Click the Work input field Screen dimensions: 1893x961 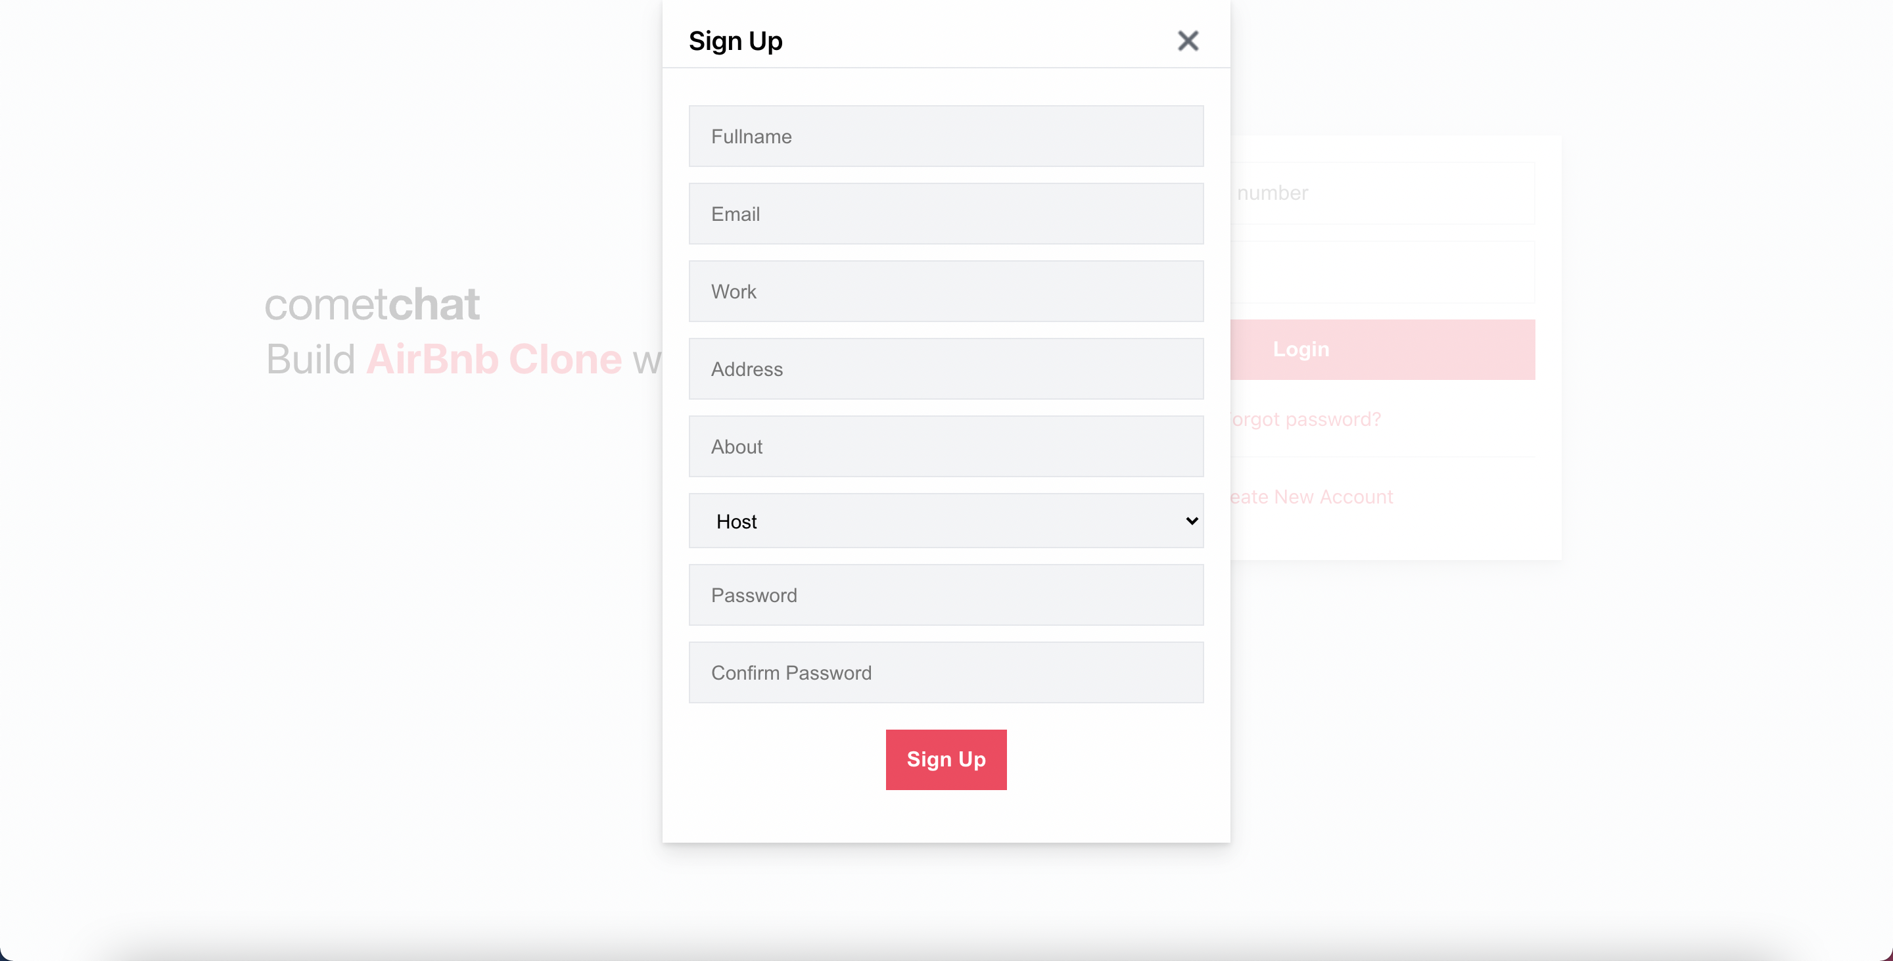pos(946,291)
